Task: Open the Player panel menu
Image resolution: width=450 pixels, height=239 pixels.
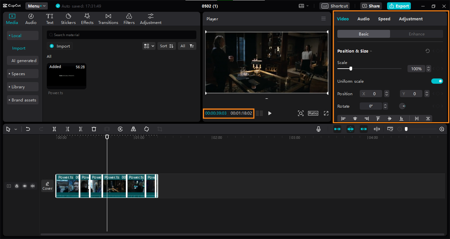Action: [x=323, y=19]
